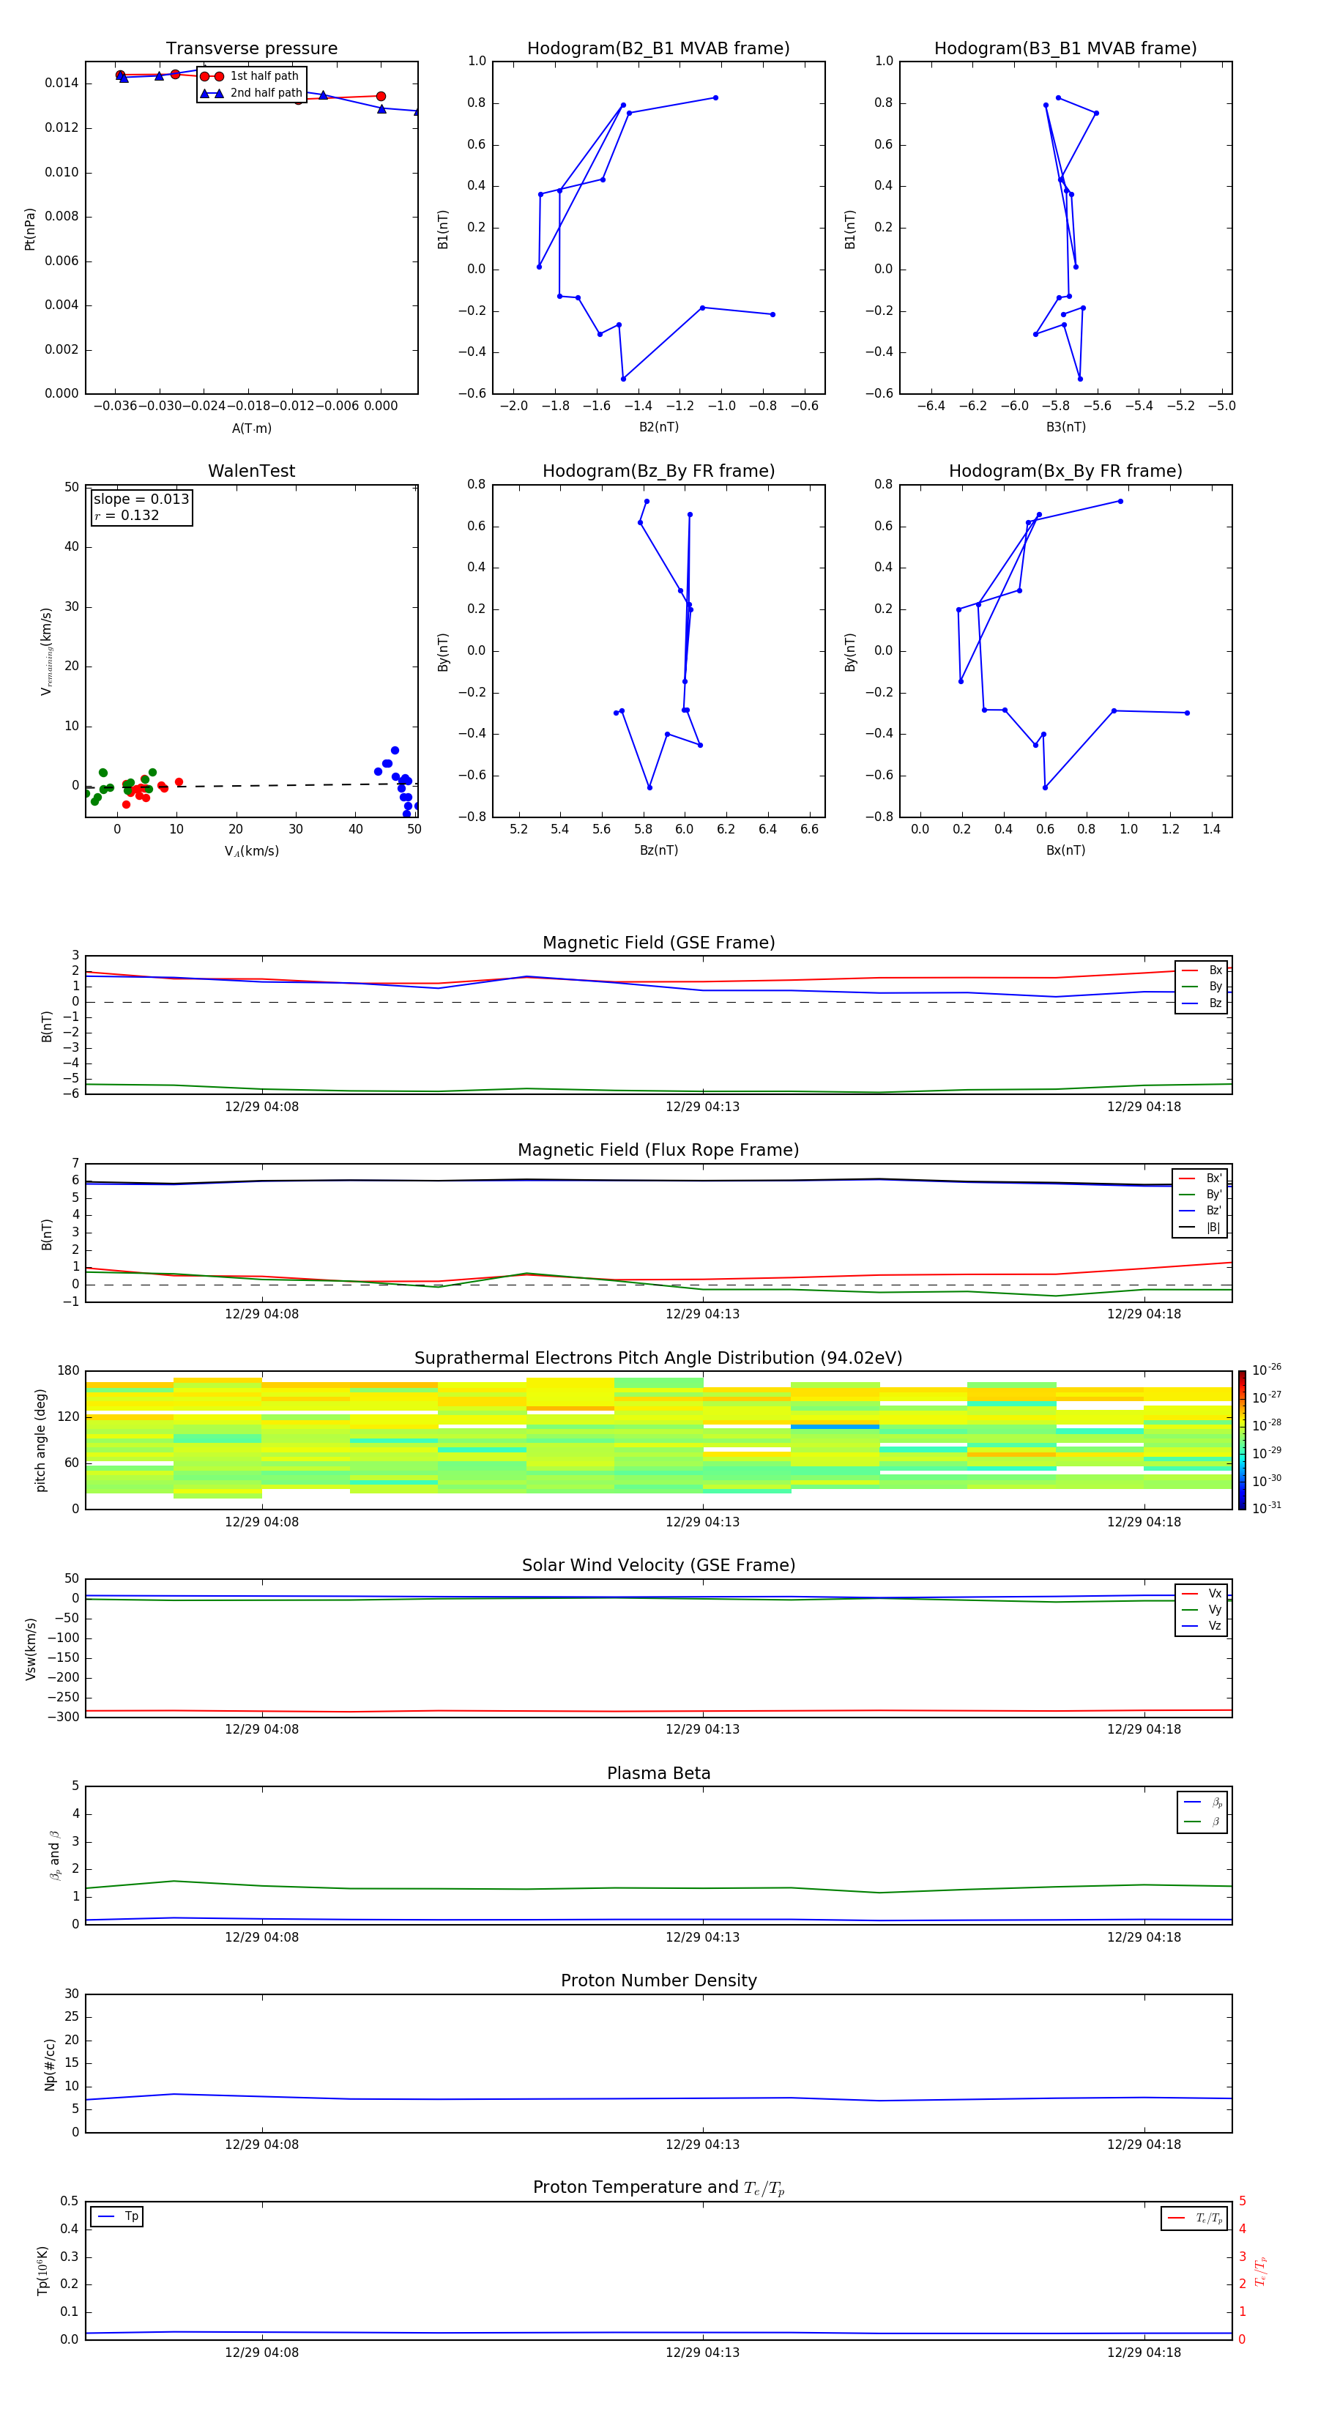
Task: Click the 'Proton Temperature and Te/Tp' title
Action: coord(658,2188)
